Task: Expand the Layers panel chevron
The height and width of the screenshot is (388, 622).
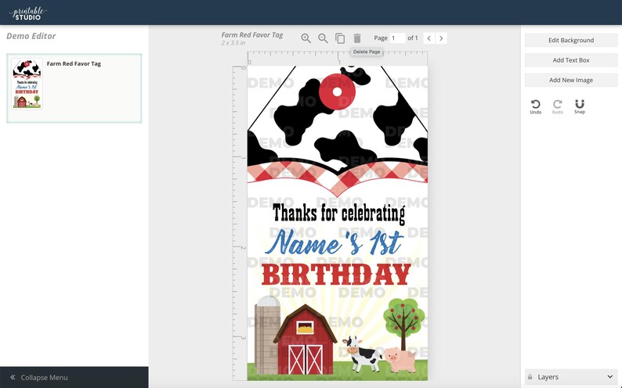Action: (x=609, y=377)
